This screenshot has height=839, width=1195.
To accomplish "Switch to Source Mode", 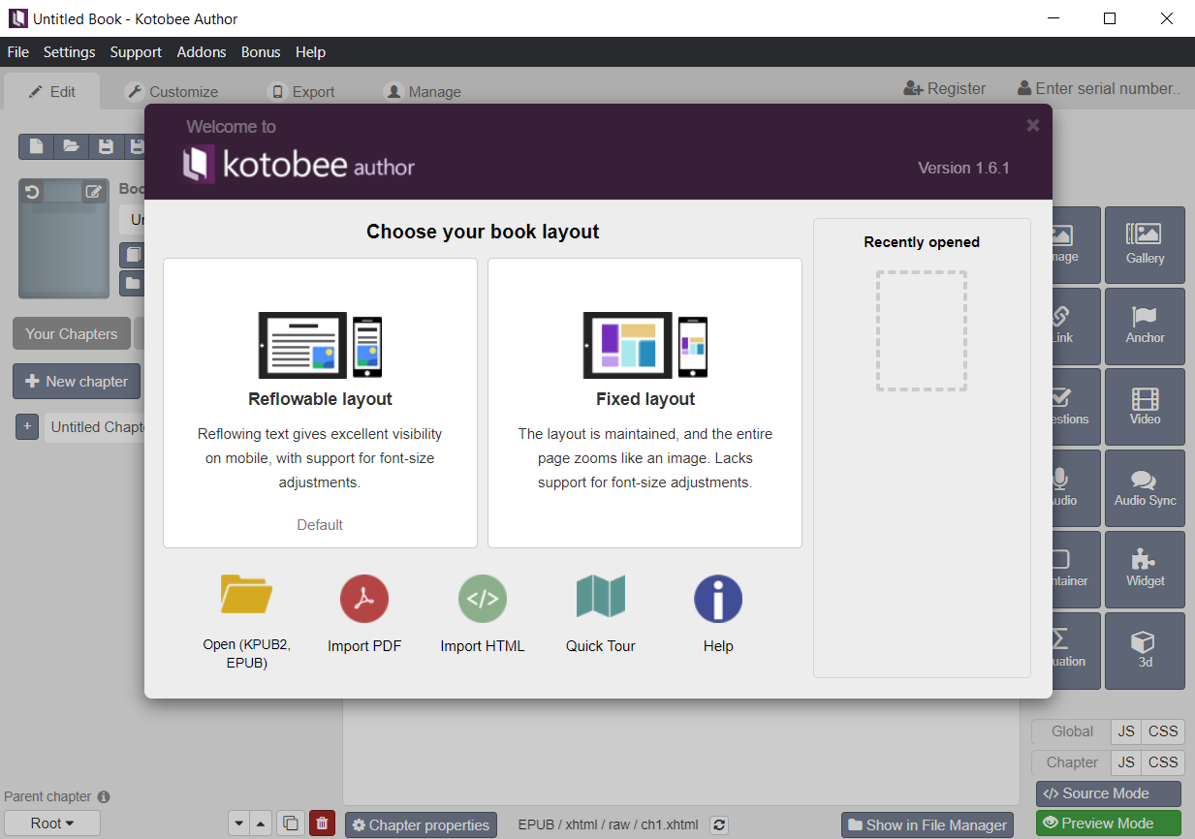I will 1108,793.
